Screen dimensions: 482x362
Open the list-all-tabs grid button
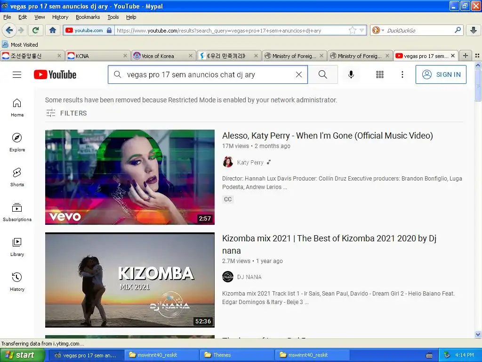(477, 56)
